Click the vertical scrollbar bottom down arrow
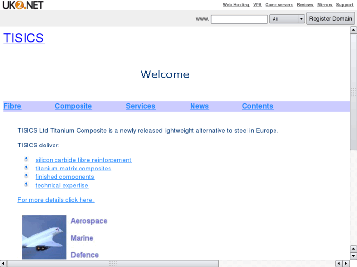This screenshot has height=267, width=357. (353, 256)
